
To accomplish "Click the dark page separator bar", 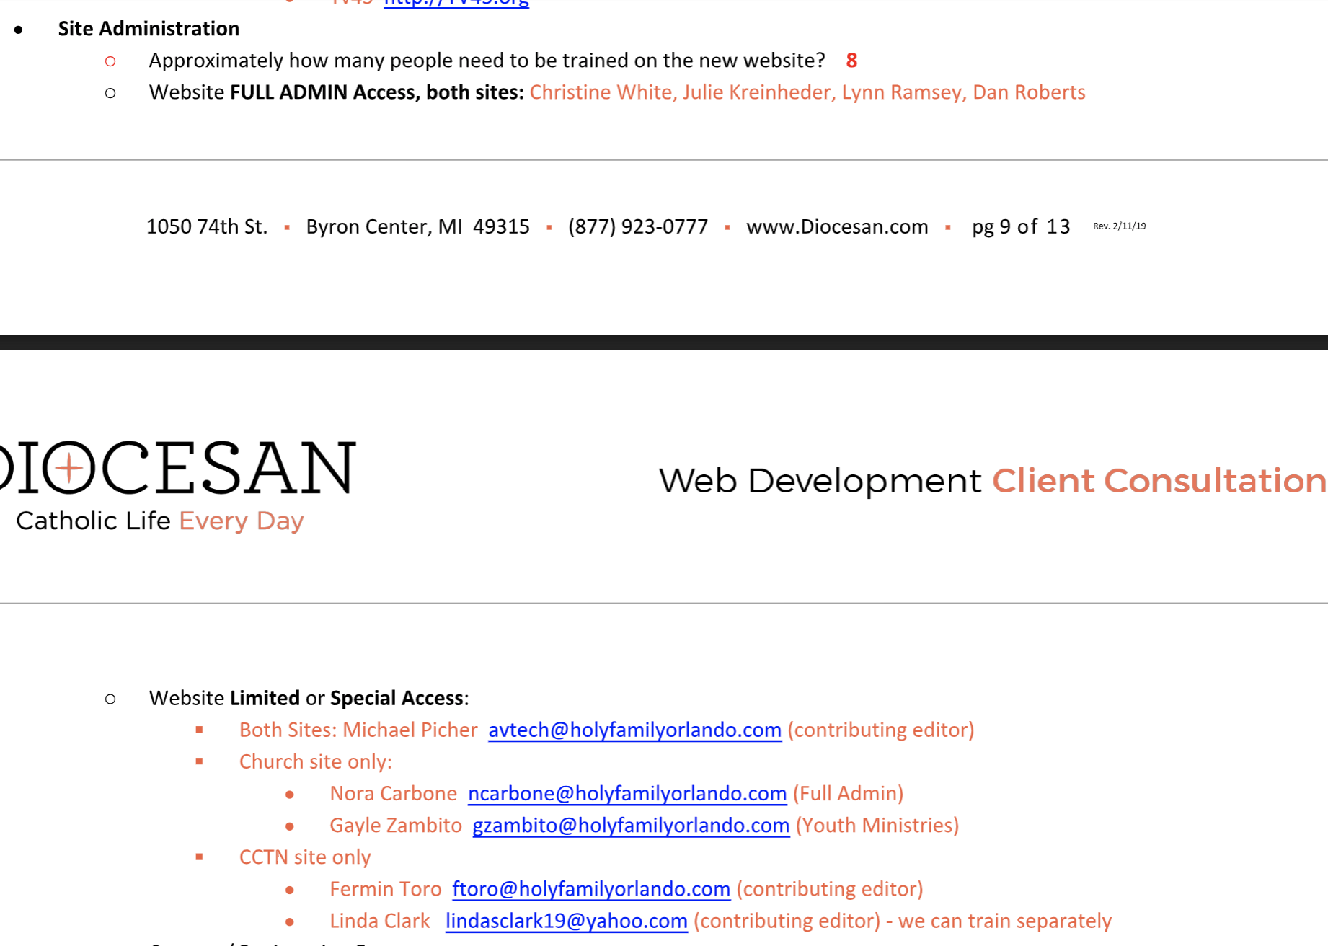I will (x=663, y=342).
